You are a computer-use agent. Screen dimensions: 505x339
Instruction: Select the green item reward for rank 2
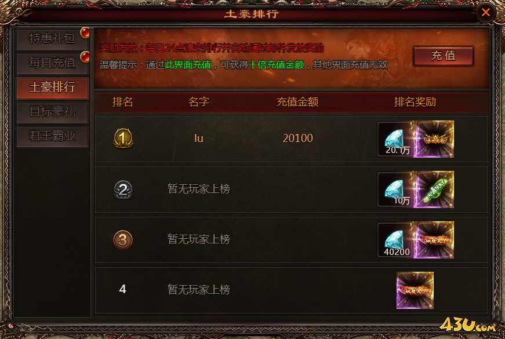click(435, 189)
